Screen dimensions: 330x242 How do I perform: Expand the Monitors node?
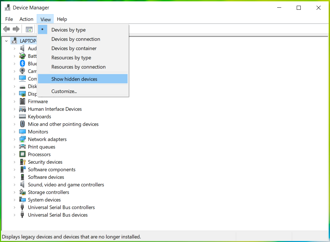pos(14,132)
